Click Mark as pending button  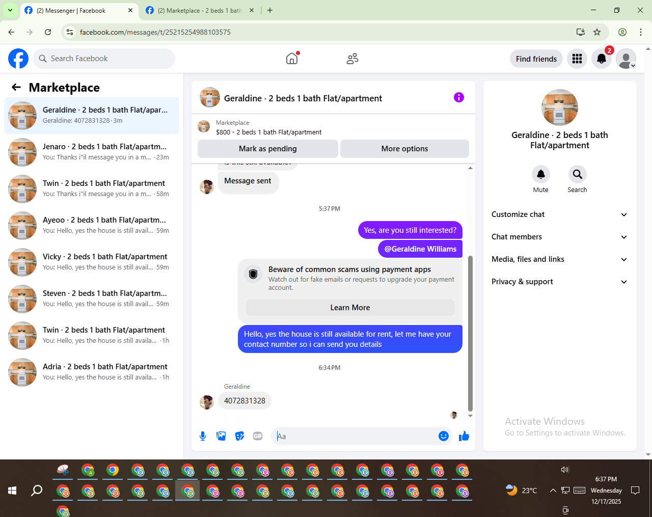[268, 149]
